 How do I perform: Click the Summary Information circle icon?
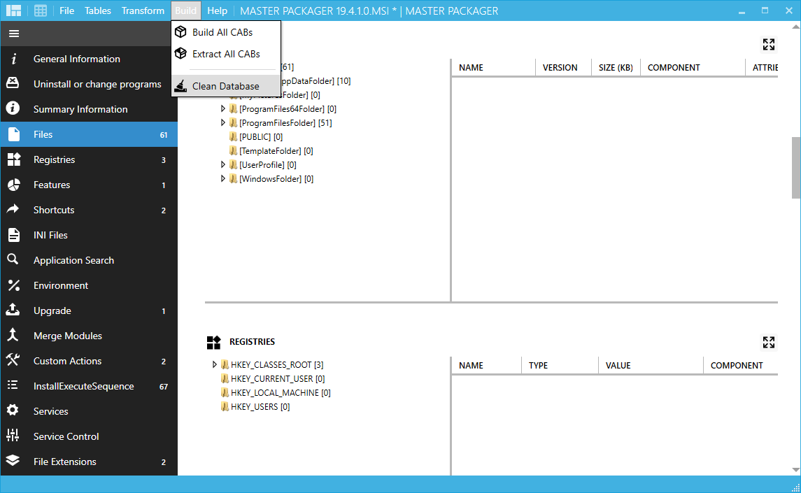pos(13,108)
